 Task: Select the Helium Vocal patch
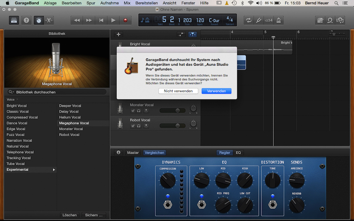[x=70, y=117]
